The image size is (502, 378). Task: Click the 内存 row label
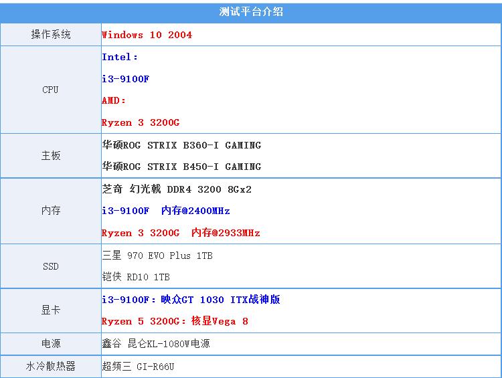[51, 210]
